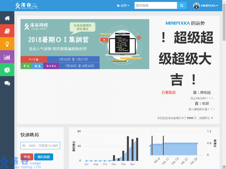Click the home icon in the sidebar
Screen dimensions: 226x169
(7, 18)
